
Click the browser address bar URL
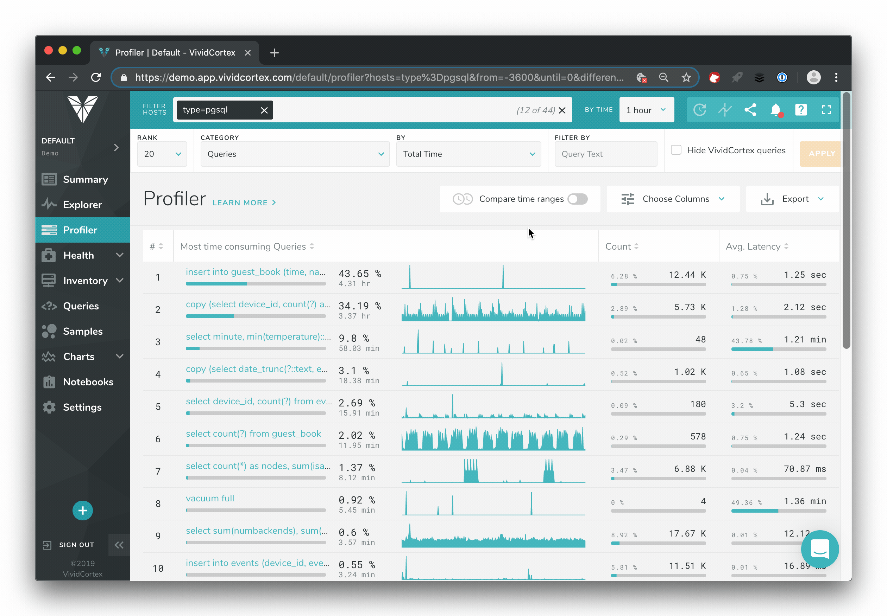(379, 78)
